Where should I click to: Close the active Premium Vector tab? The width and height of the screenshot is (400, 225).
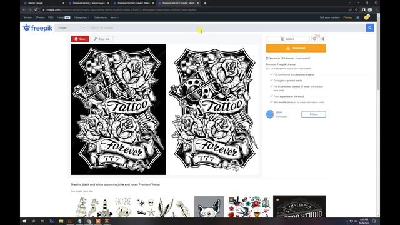[197, 3]
